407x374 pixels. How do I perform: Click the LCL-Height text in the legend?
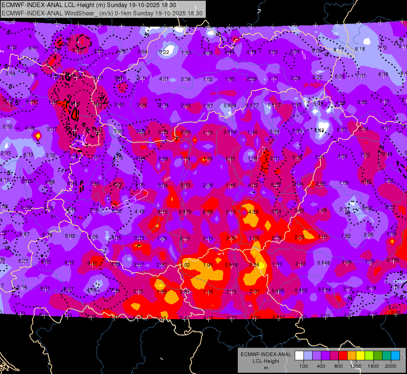[x=266, y=361]
